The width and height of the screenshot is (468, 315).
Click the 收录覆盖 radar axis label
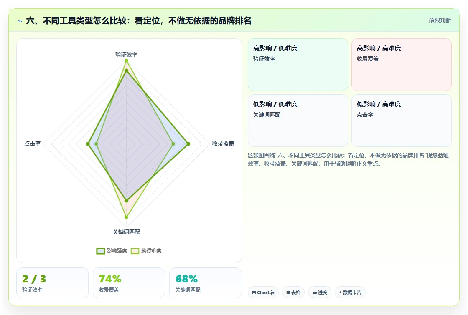click(x=223, y=144)
